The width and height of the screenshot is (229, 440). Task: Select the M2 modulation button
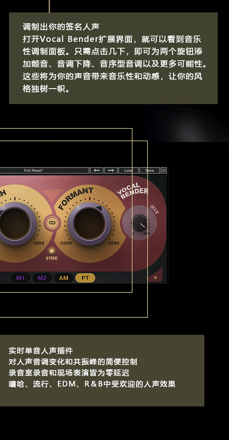tap(42, 278)
